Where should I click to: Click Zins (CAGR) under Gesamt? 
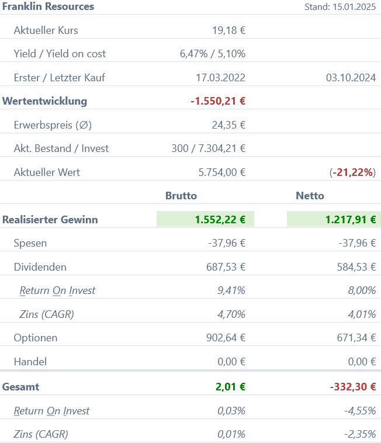tap(41, 434)
